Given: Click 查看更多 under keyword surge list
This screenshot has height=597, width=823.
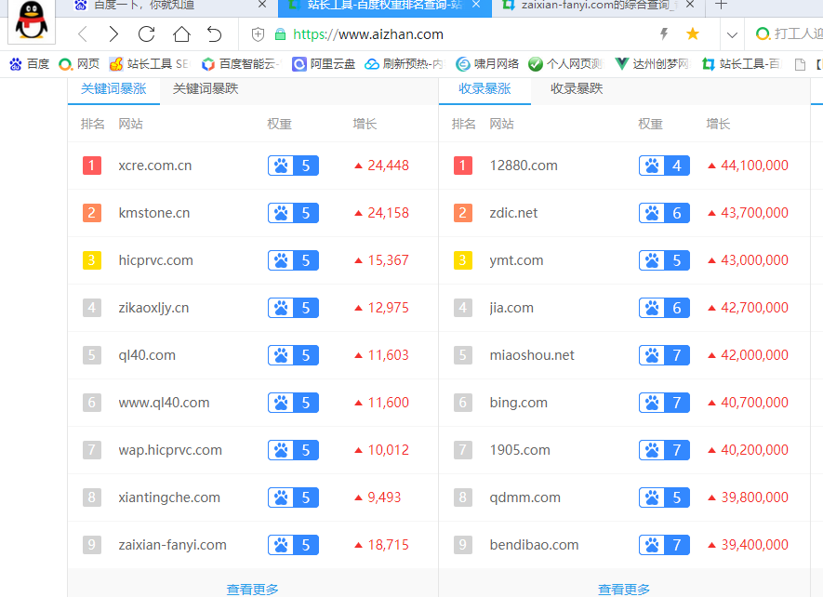Looking at the screenshot, I should click(252, 590).
